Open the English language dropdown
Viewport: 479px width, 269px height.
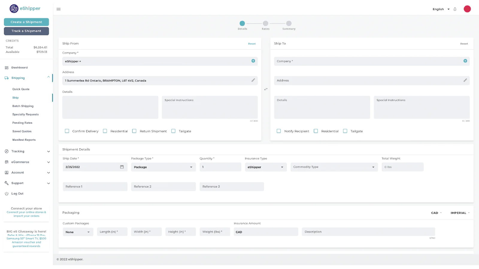[441, 9]
